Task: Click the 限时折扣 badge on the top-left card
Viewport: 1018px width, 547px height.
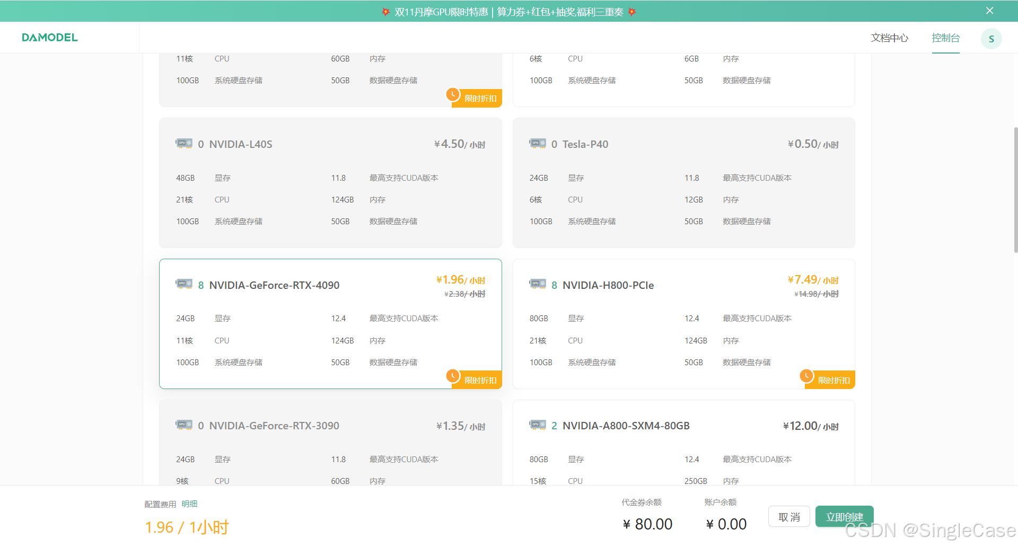Action: point(473,97)
